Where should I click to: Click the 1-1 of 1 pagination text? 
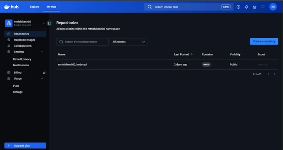click(257, 74)
